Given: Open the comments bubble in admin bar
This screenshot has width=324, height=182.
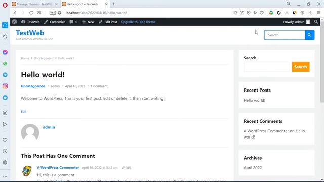Looking at the screenshot, I should [73, 22].
